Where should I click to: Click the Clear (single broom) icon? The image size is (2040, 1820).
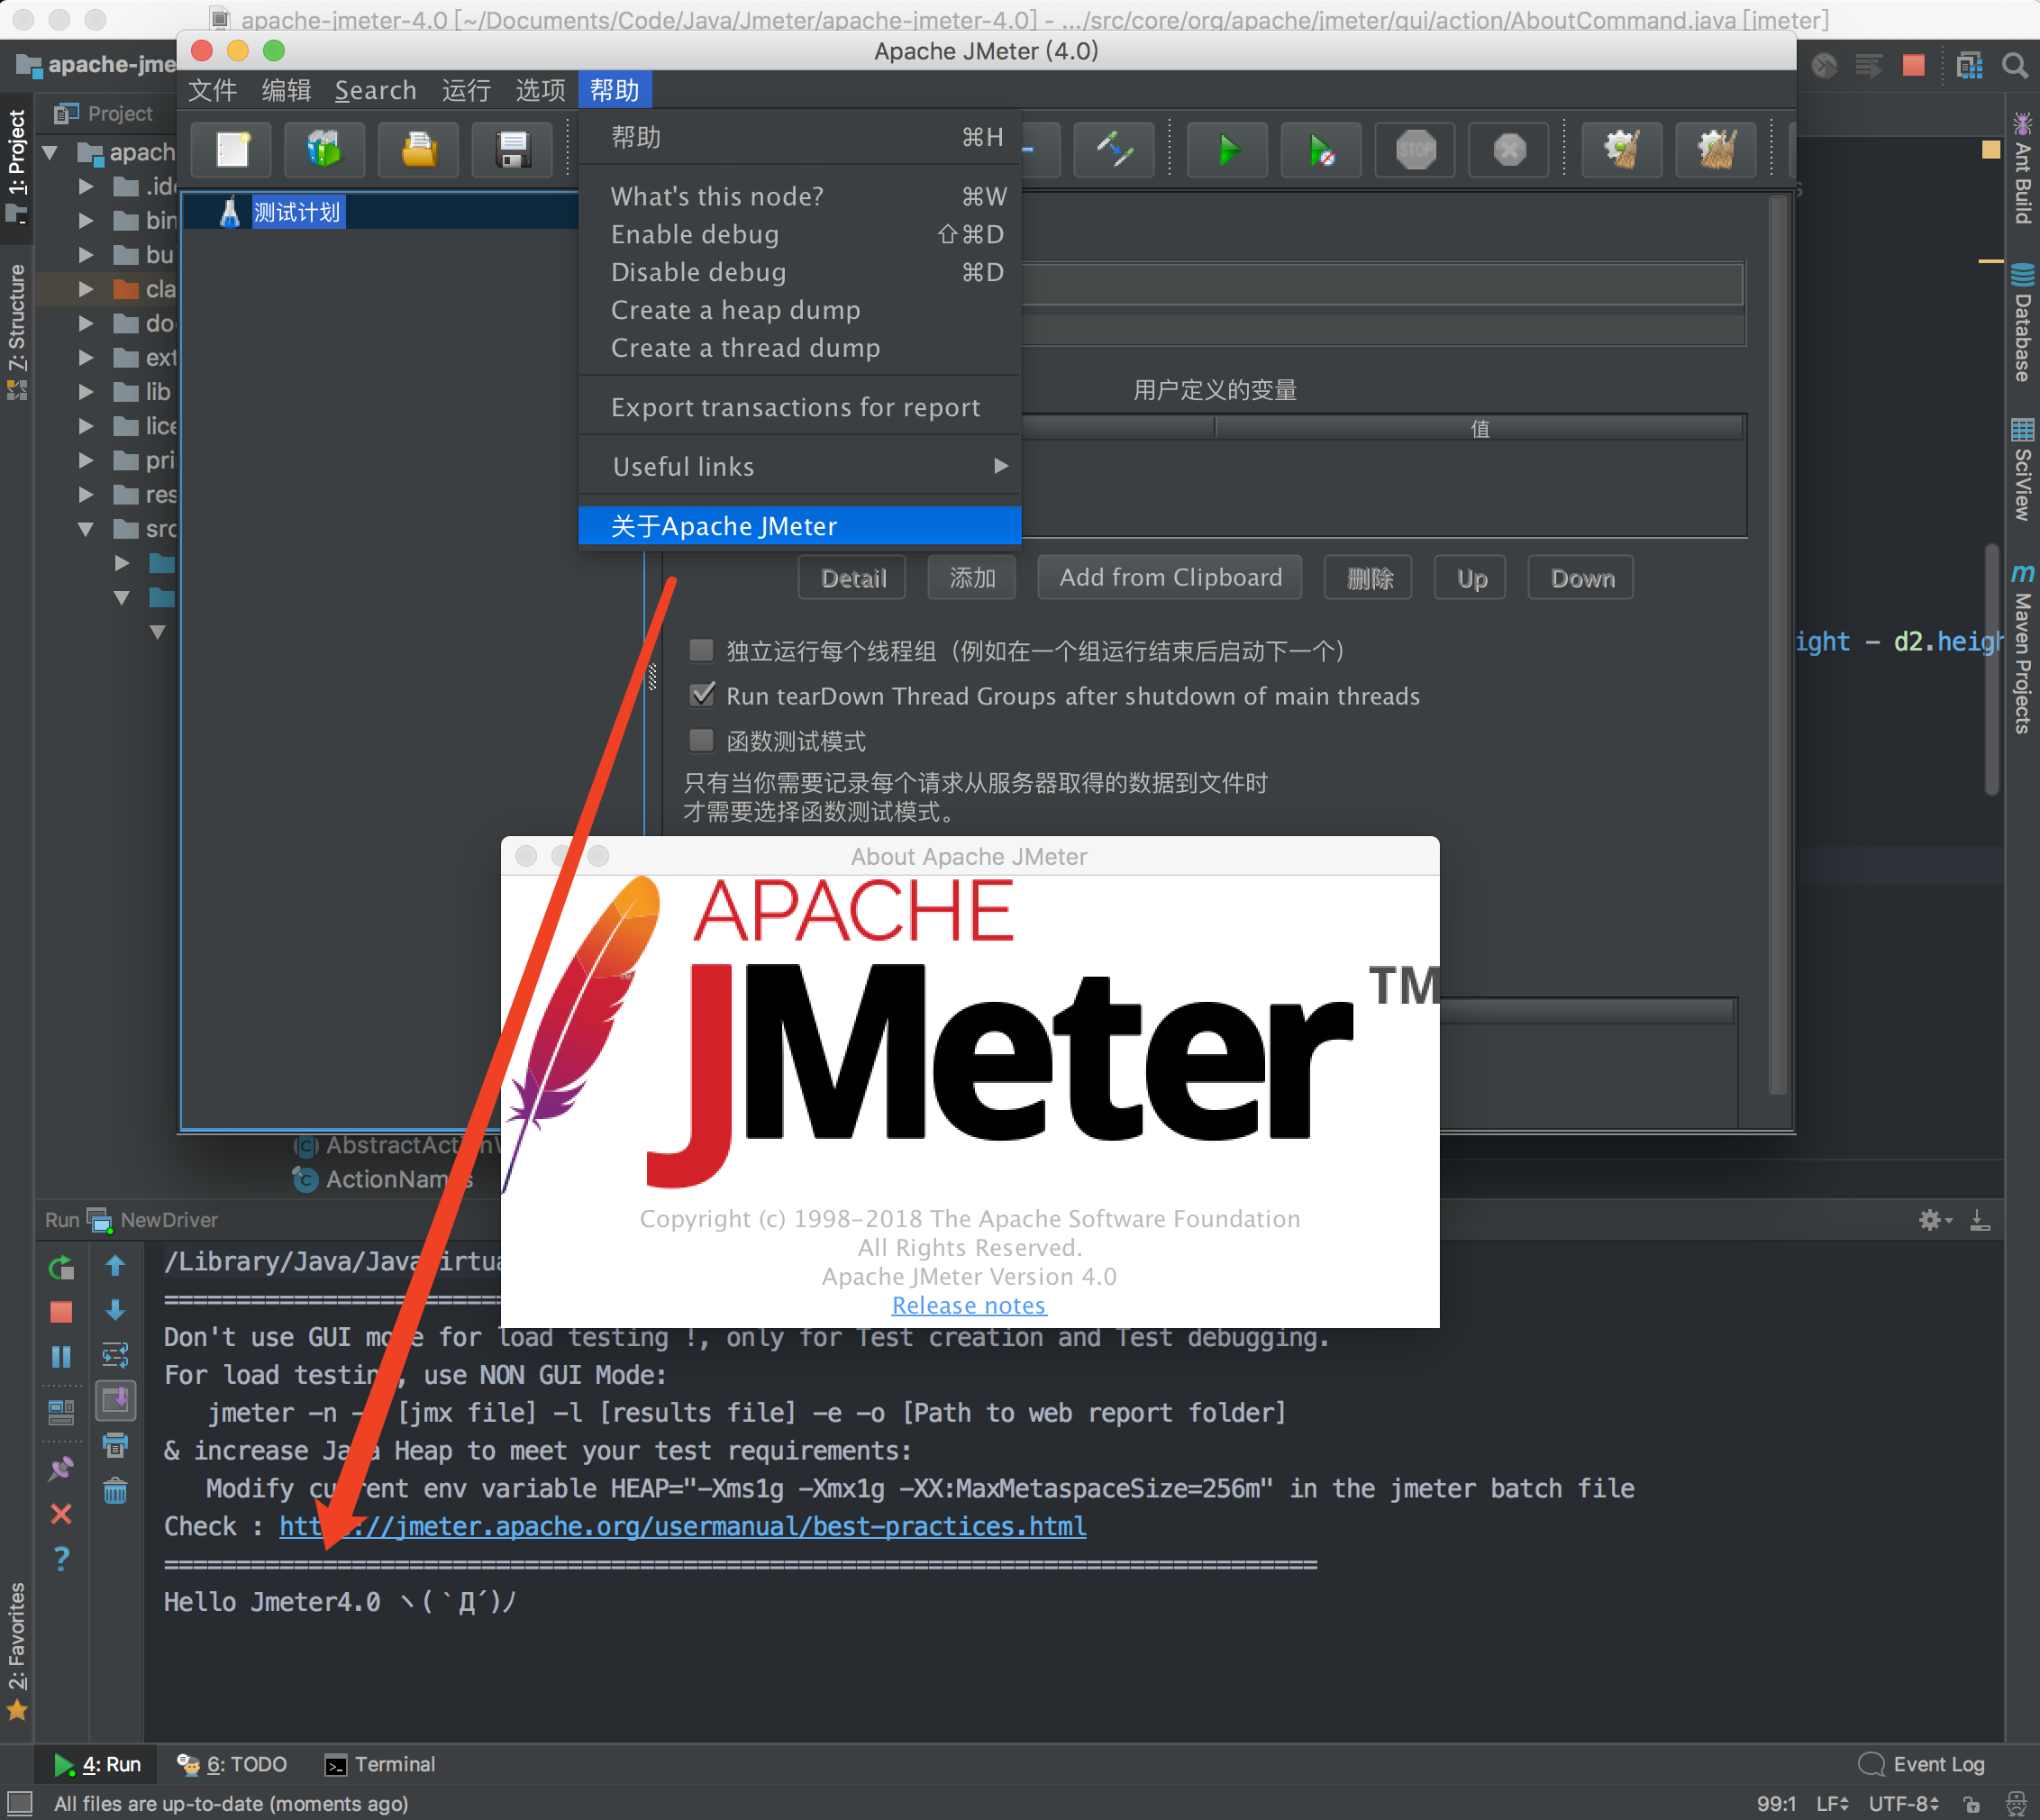click(1622, 150)
